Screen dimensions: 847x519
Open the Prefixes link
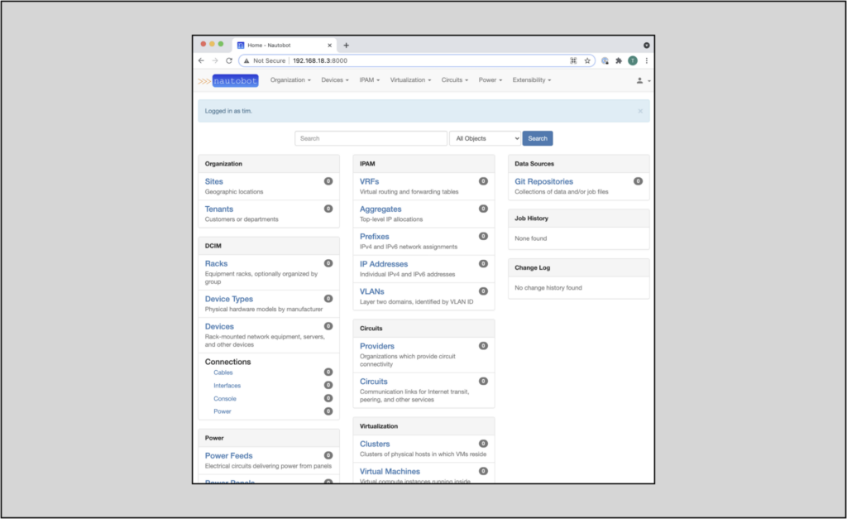(375, 237)
